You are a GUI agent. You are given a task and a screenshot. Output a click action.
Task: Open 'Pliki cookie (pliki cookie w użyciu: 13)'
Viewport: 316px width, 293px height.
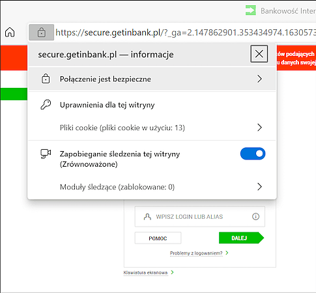coord(152,128)
